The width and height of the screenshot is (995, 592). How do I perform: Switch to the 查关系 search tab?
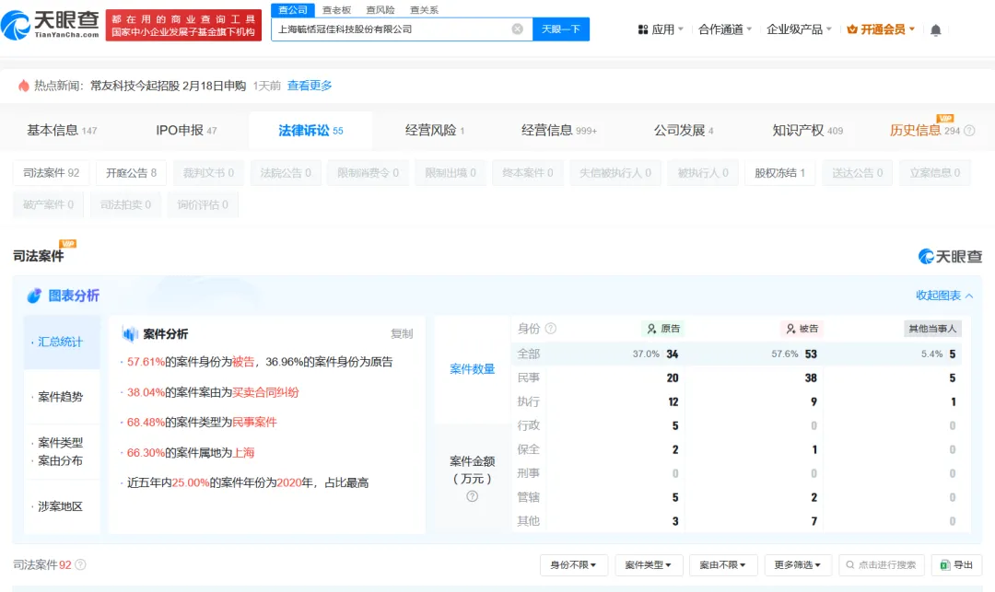point(424,10)
